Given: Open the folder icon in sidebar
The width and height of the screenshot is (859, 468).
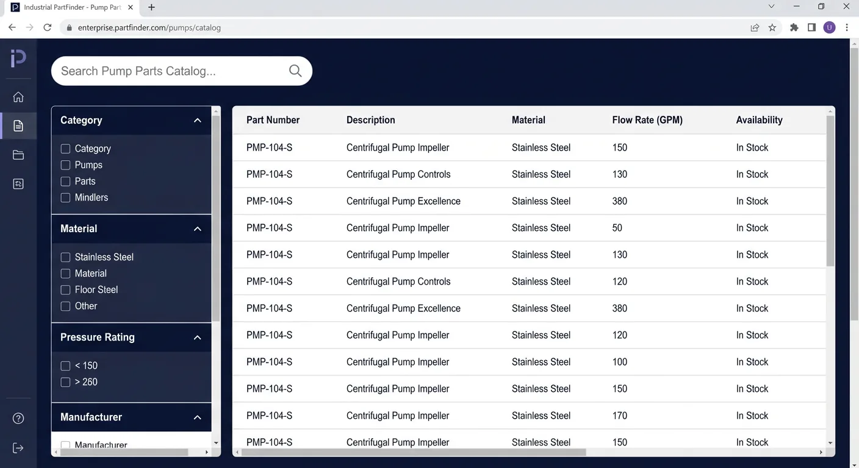Looking at the screenshot, I should 18,155.
